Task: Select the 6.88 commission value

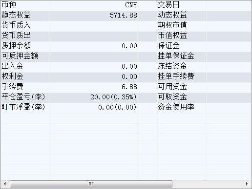Action: pyautogui.click(x=129, y=87)
